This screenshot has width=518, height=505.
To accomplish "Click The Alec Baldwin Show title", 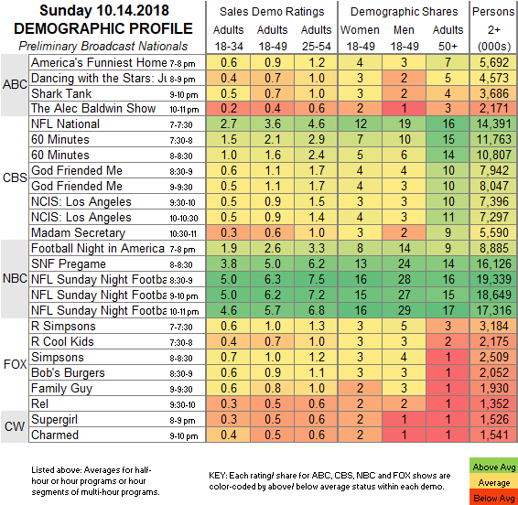I will pyautogui.click(x=93, y=108).
